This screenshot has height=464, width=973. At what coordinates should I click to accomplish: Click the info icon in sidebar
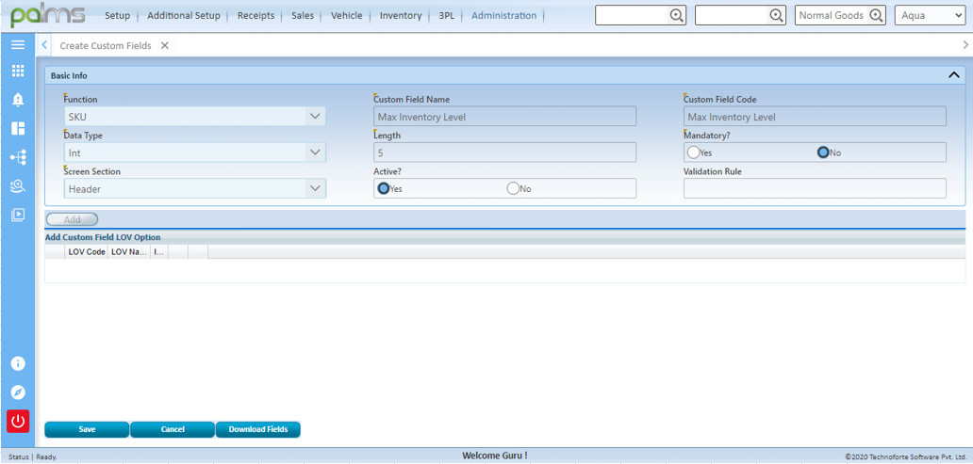18,363
